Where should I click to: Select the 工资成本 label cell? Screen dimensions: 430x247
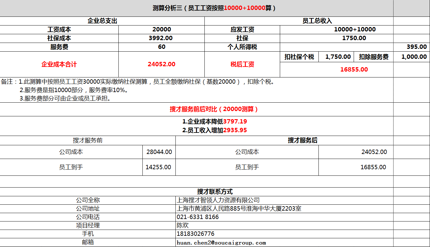point(59,30)
